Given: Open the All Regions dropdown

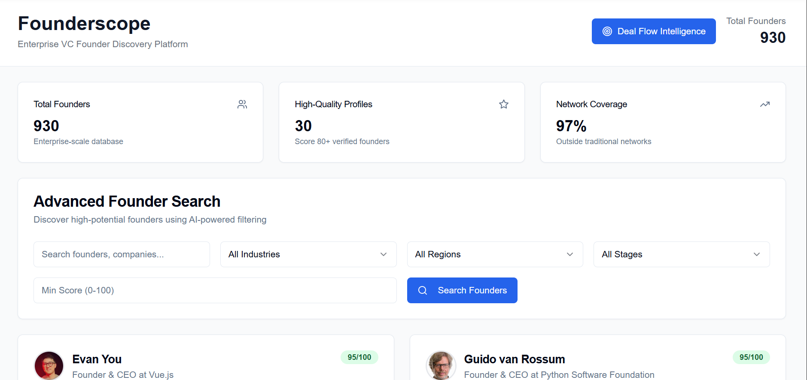Looking at the screenshot, I should point(495,254).
